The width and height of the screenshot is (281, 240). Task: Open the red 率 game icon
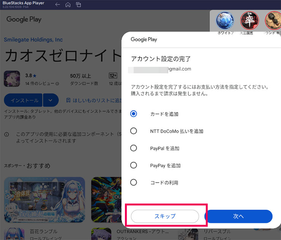[x=249, y=21]
